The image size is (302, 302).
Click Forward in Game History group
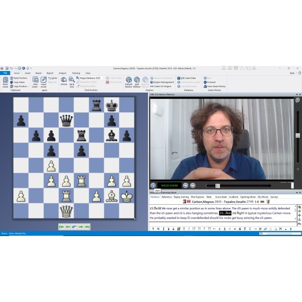click(x=210, y=82)
